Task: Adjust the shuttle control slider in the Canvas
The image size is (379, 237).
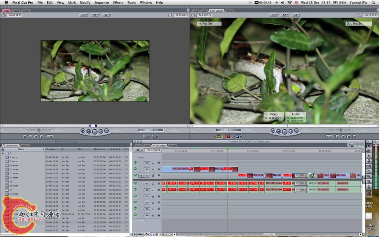Action: pos(341,130)
